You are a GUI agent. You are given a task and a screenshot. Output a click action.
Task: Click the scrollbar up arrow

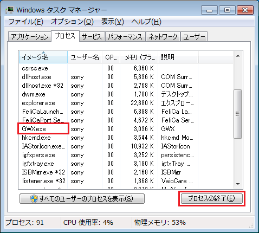pyautogui.click(x=238, y=56)
